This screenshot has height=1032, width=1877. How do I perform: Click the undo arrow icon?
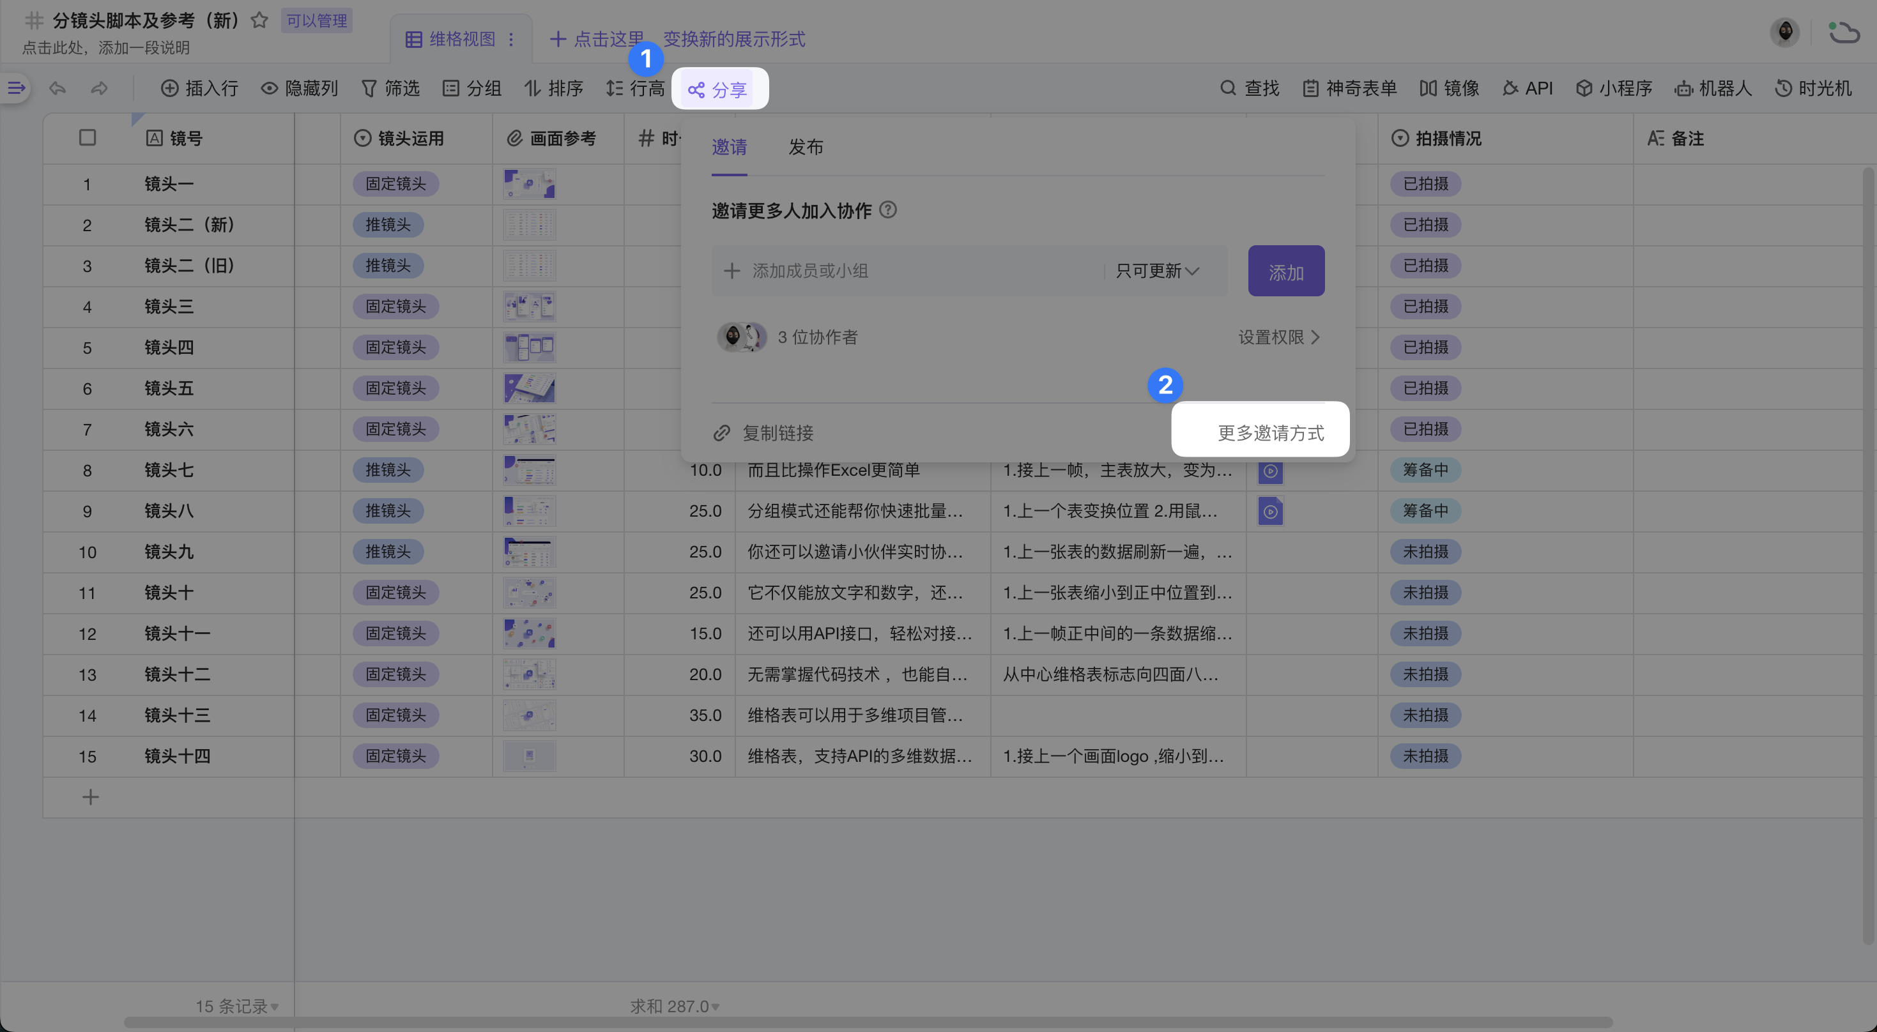tap(57, 88)
